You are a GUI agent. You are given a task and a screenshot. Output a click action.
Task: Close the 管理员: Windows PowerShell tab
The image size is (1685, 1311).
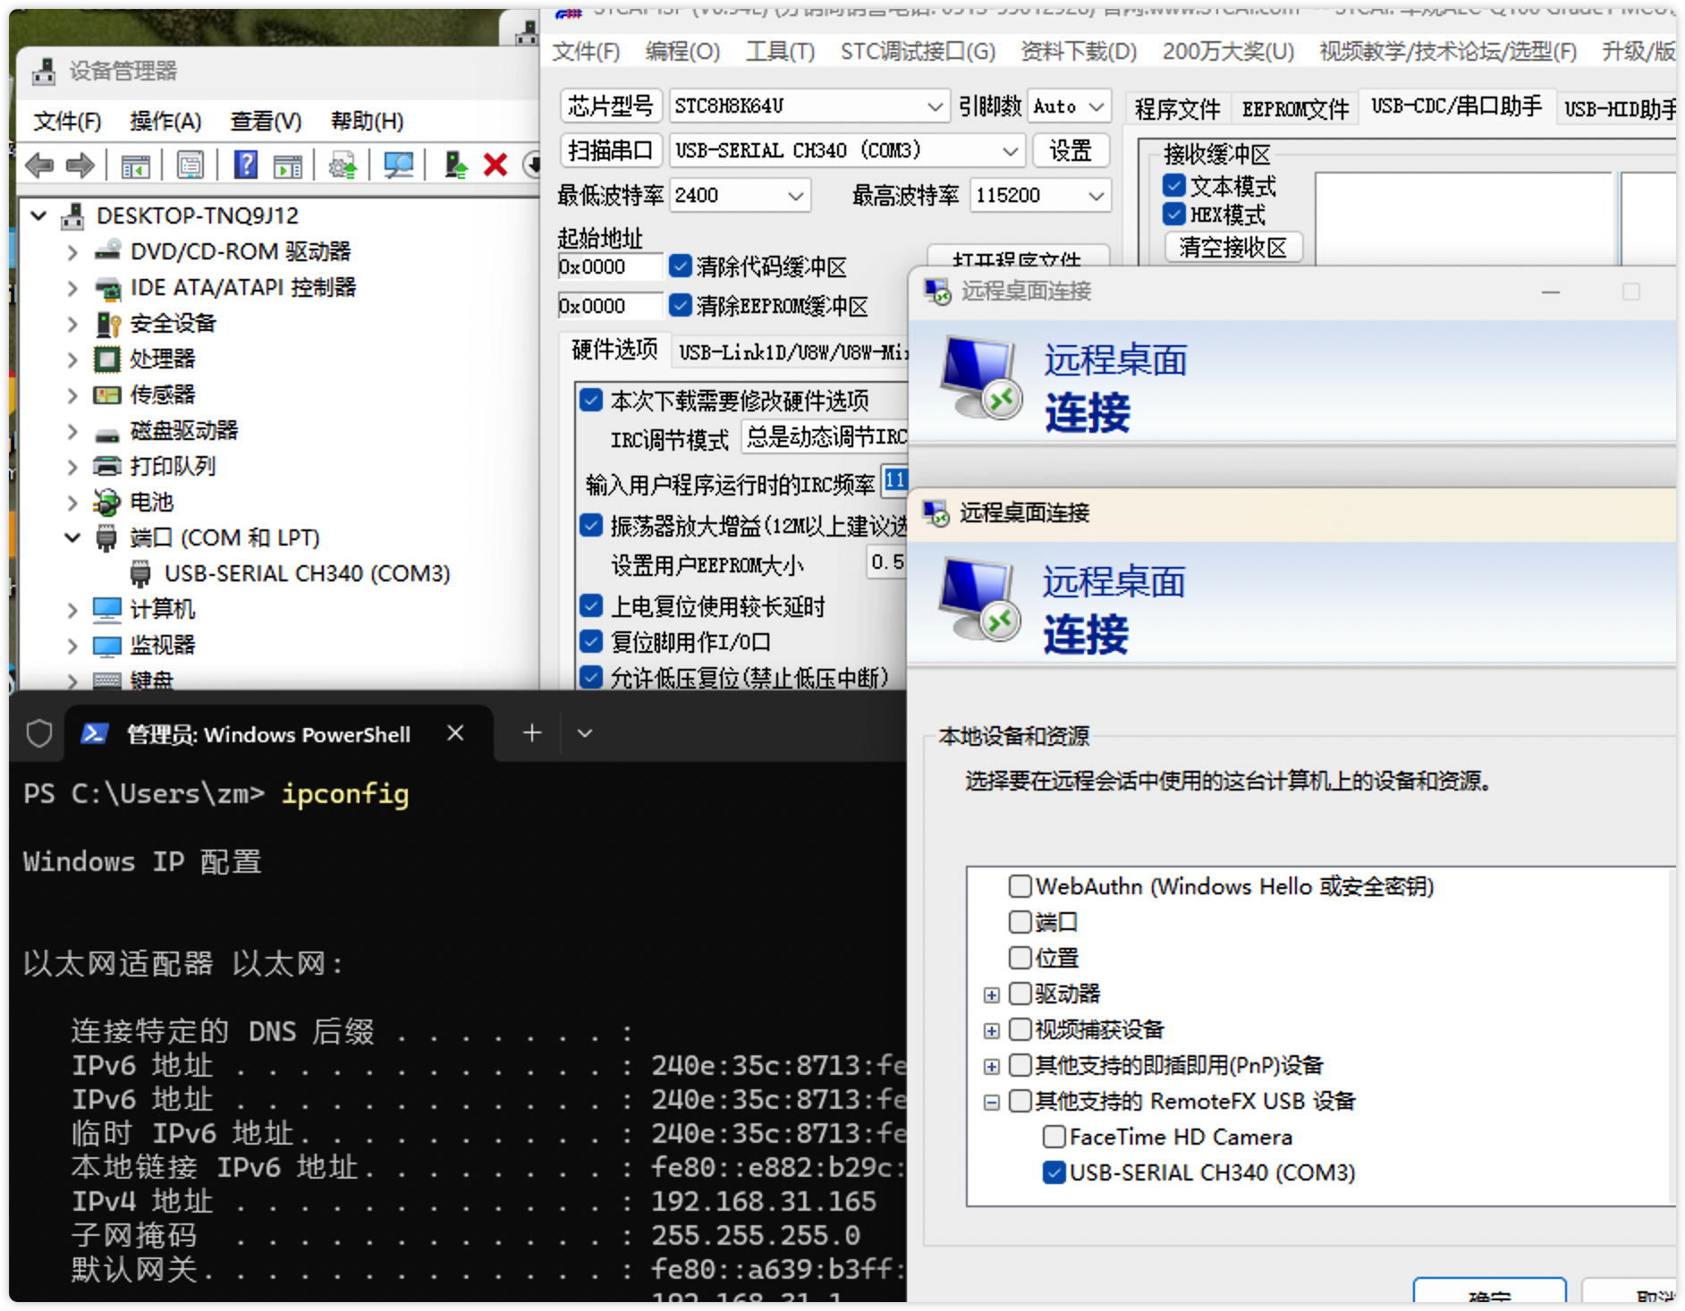(455, 733)
